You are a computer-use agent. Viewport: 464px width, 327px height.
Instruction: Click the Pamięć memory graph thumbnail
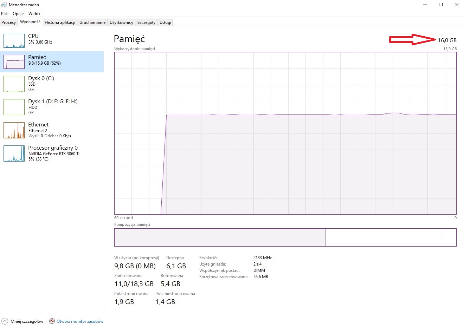click(14, 62)
